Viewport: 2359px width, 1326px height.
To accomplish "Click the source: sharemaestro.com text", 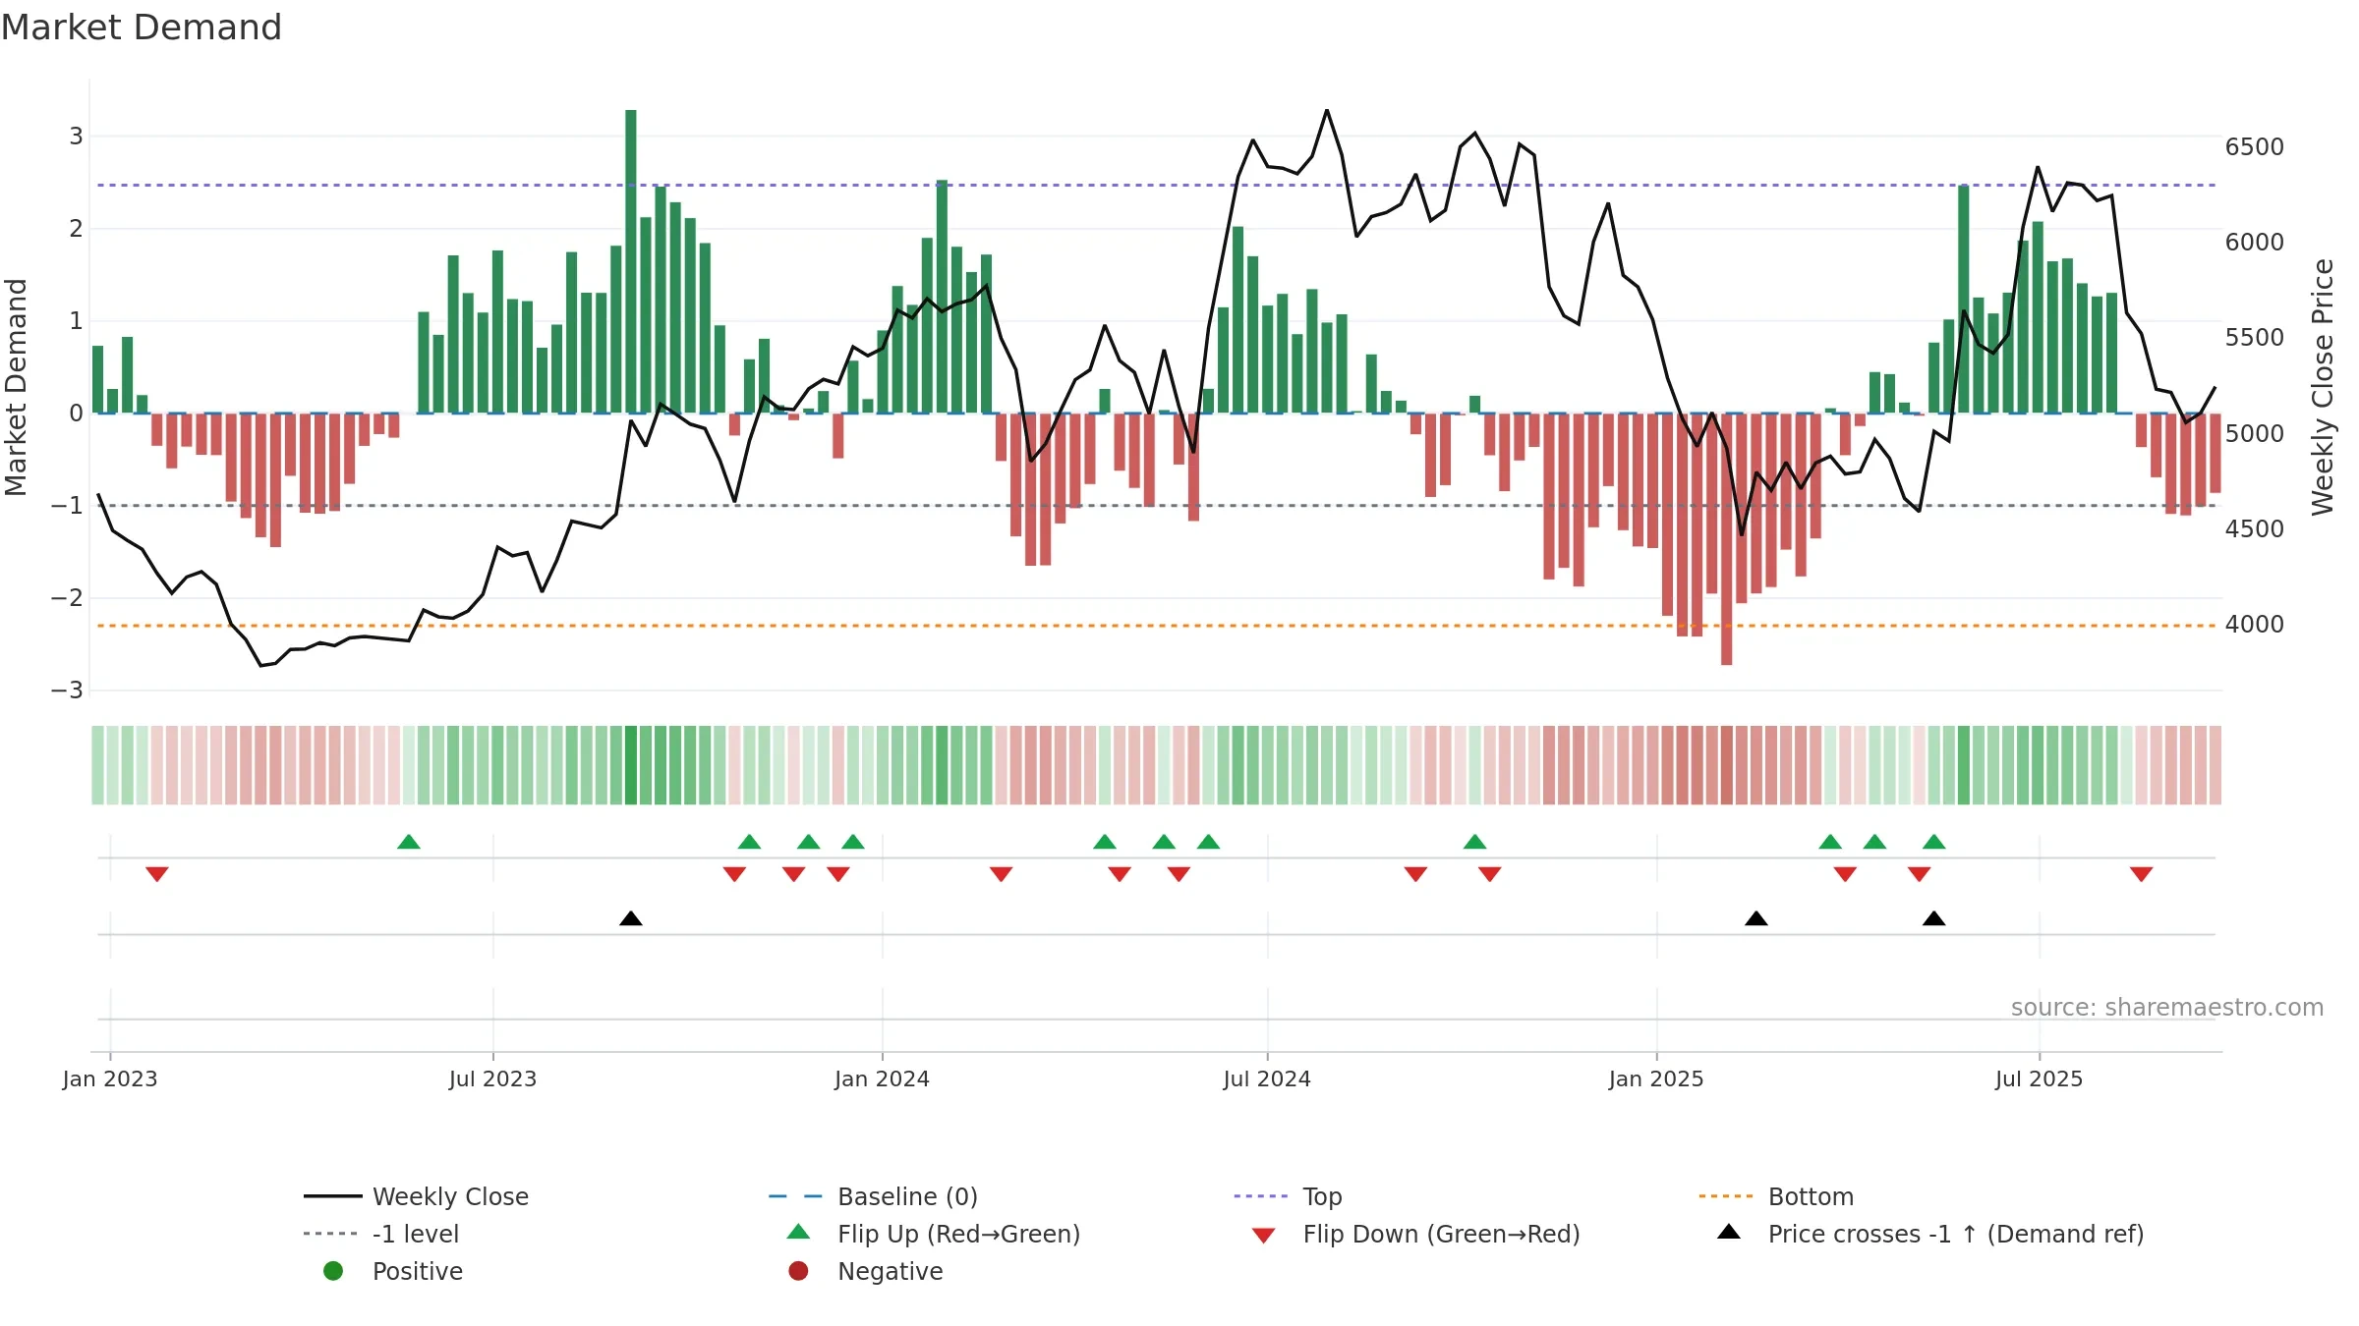I will click(2167, 1007).
